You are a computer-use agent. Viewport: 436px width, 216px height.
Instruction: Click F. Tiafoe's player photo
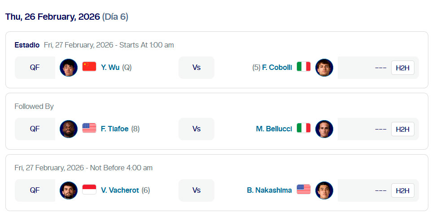[x=69, y=129]
